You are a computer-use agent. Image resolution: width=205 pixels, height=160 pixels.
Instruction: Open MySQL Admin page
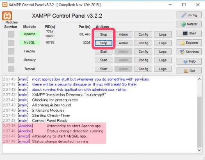click(123, 43)
